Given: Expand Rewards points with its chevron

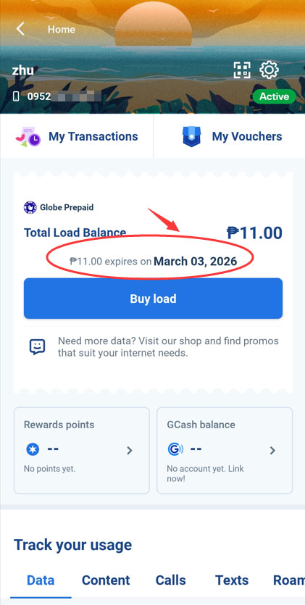Looking at the screenshot, I should click(130, 450).
